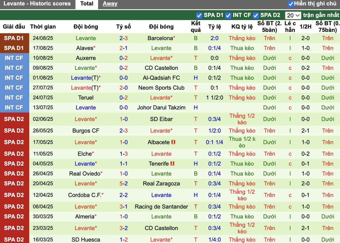This screenshot has width=340, height=243.
Task: Click the INT CF league cell on 10/08/25
Action: click(15, 58)
